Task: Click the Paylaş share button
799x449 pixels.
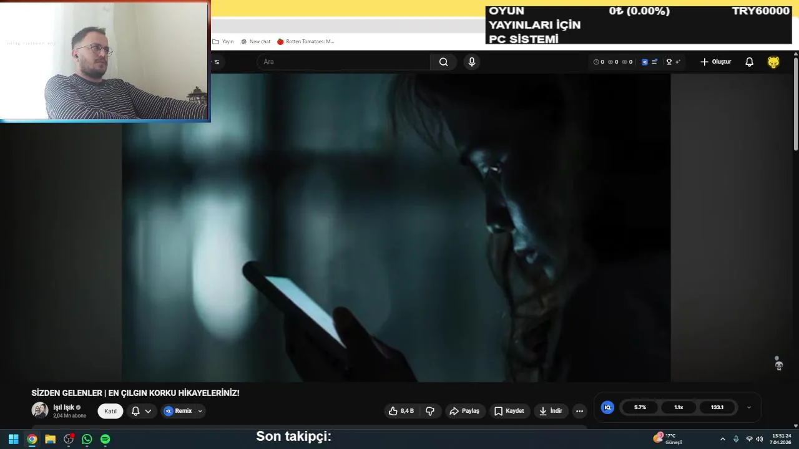Action: coord(464,411)
